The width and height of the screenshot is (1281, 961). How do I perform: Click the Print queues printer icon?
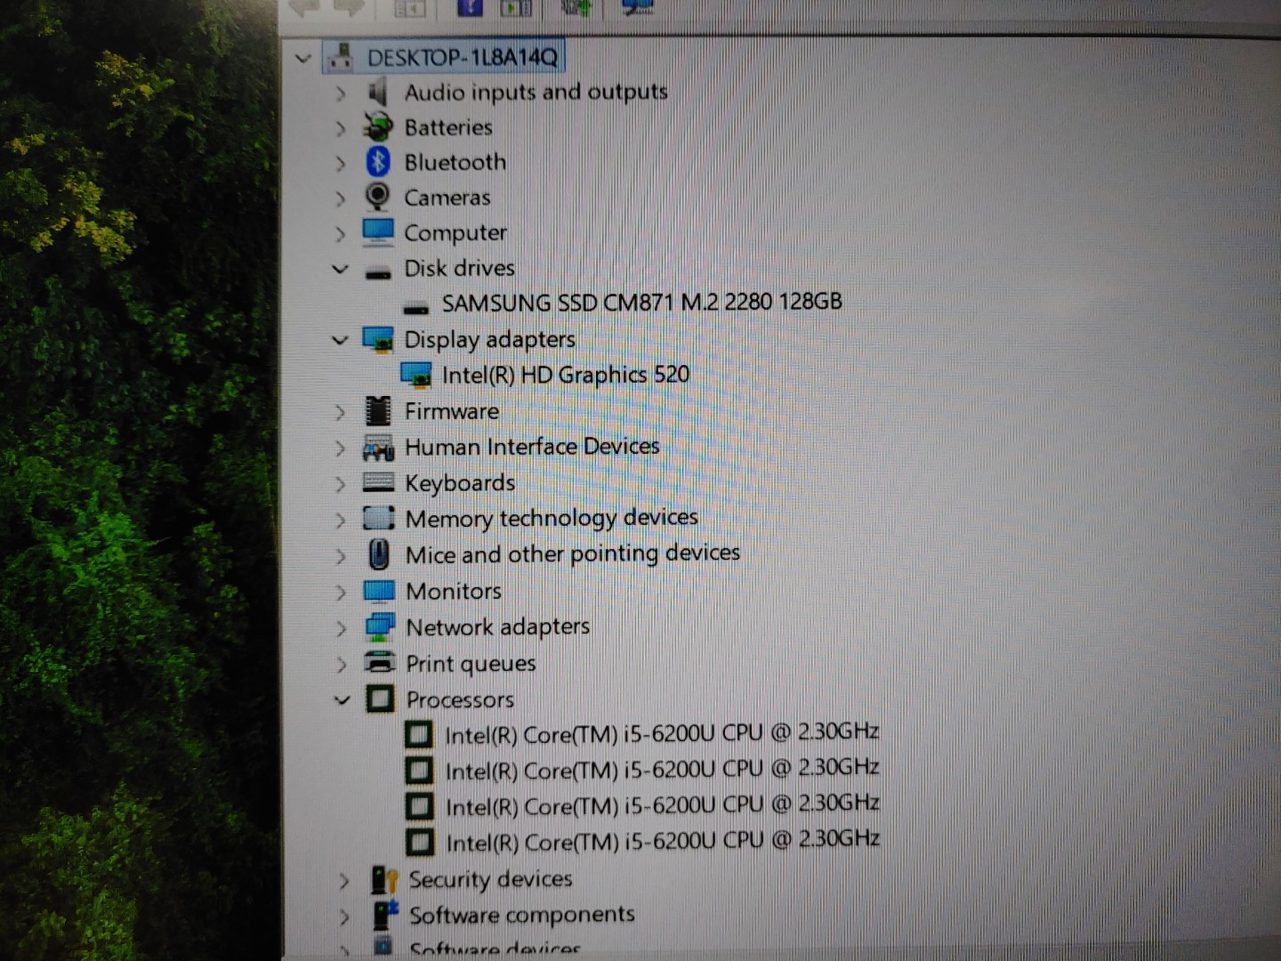click(380, 663)
